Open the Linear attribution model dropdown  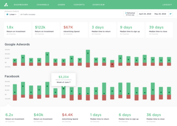click(12, 15)
